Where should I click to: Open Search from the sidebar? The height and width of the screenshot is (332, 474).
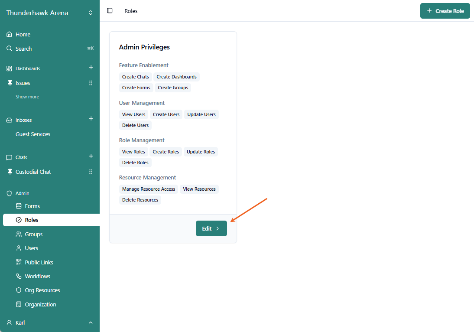click(x=24, y=49)
